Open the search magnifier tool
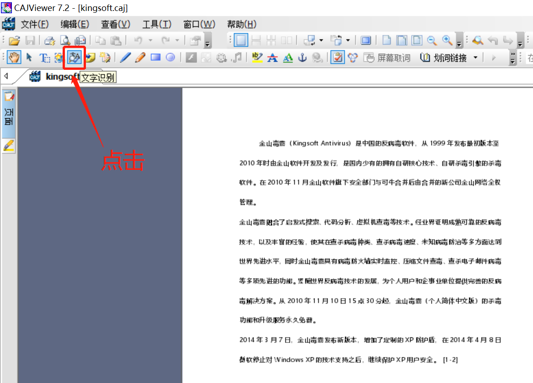The image size is (533, 383). coord(478,41)
